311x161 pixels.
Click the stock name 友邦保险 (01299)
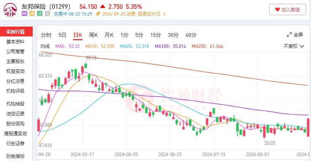point(46,7)
